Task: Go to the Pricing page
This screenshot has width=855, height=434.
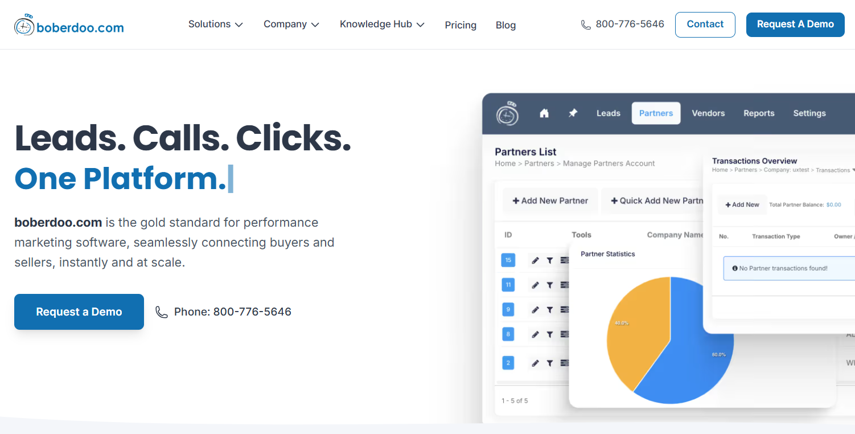Action: 461,25
